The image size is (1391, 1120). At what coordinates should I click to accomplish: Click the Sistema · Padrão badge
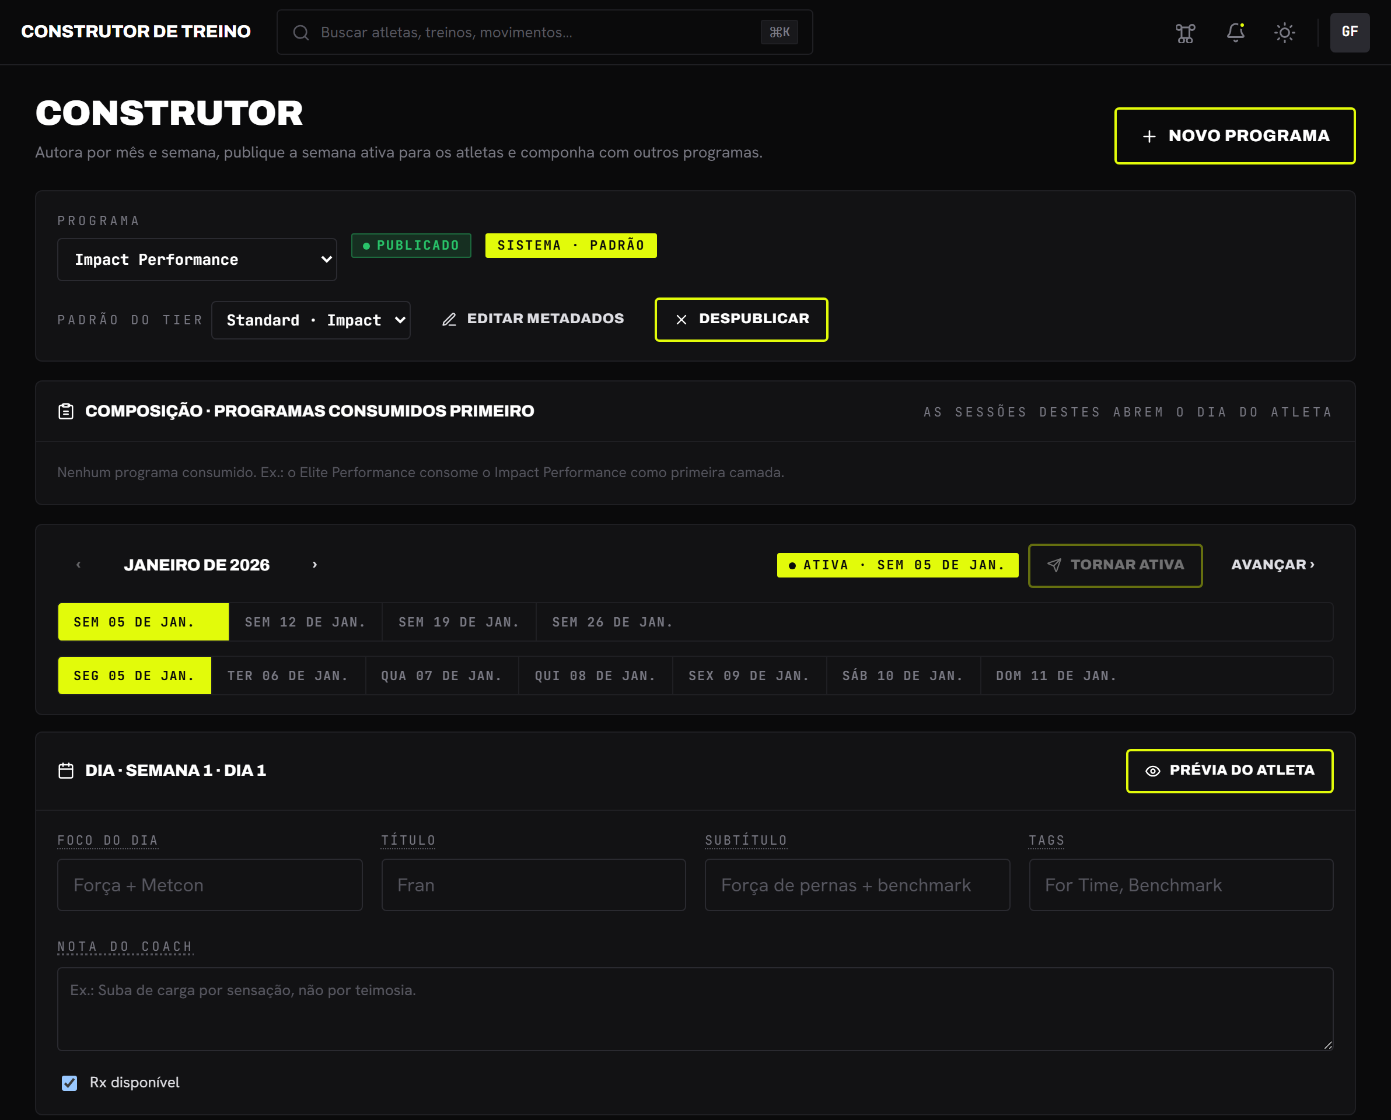(571, 246)
